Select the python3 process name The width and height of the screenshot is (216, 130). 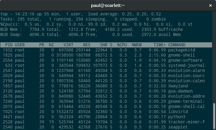pyautogui.click(x=177, y=117)
